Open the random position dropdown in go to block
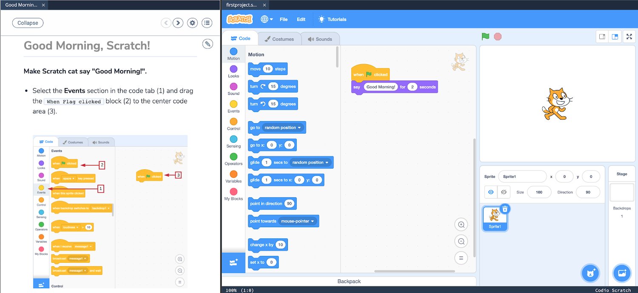638x293 pixels. pyautogui.click(x=299, y=127)
